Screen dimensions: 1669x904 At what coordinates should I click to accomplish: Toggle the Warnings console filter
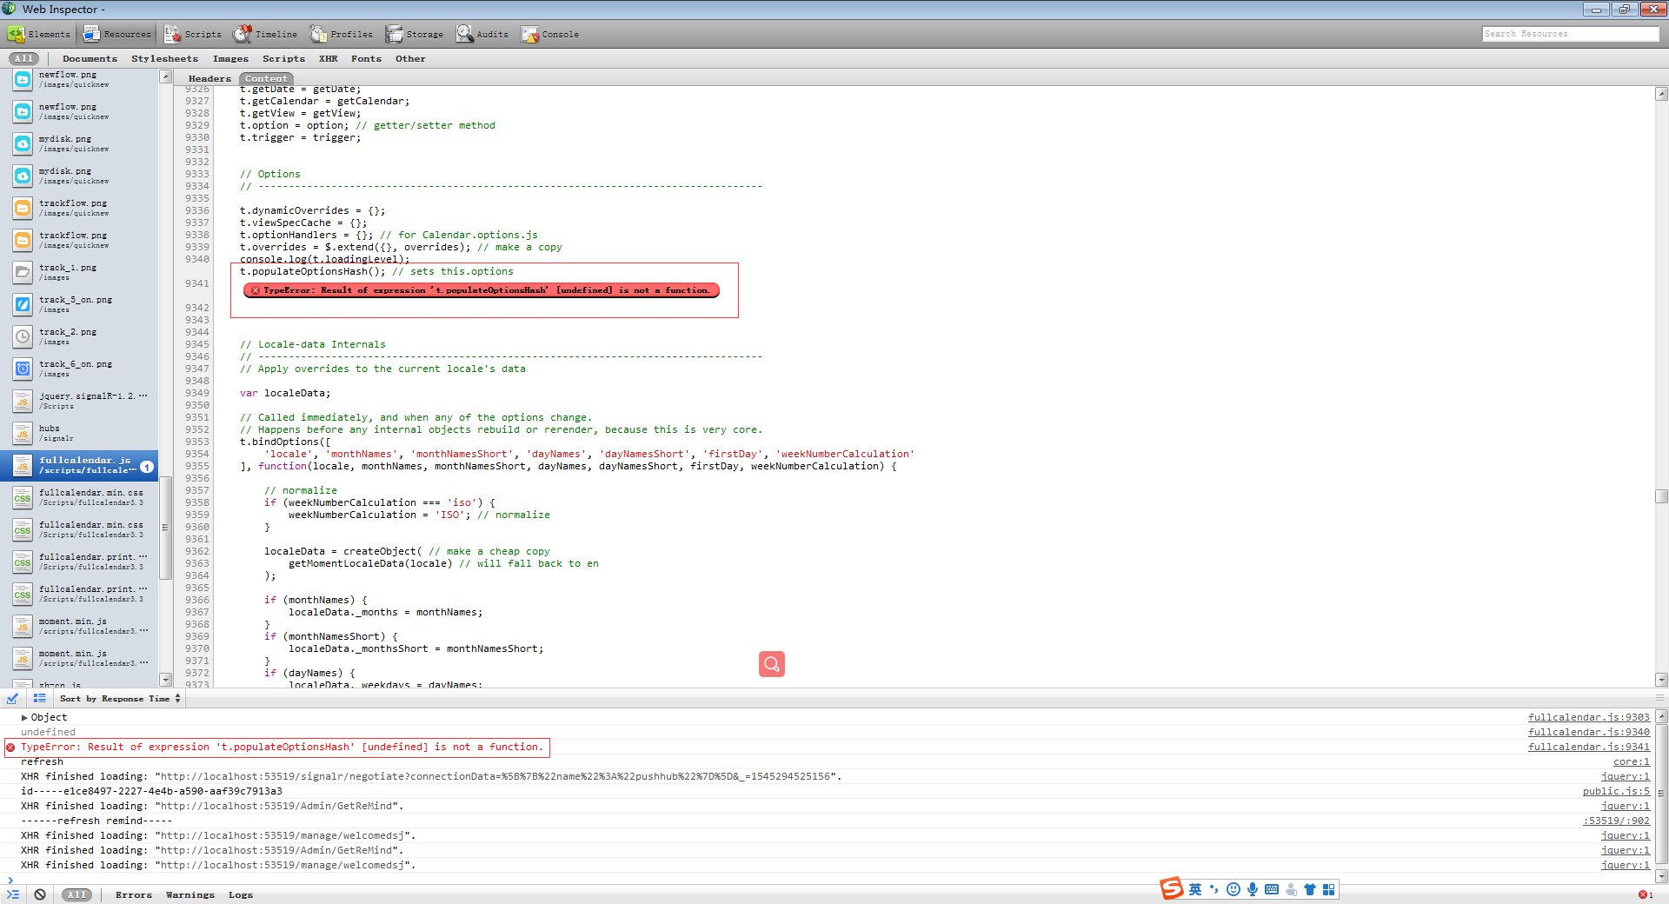coord(190,894)
